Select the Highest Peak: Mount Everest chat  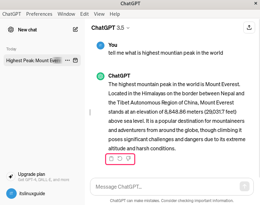click(x=33, y=60)
